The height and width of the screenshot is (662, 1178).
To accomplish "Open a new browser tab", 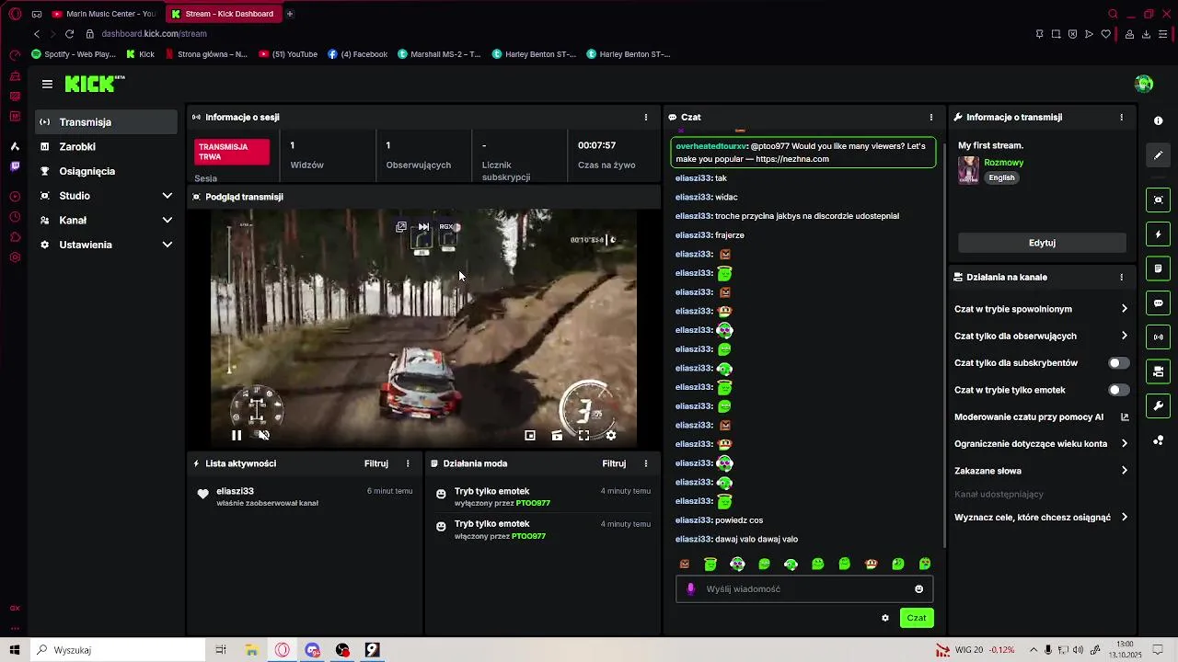I will point(290,14).
